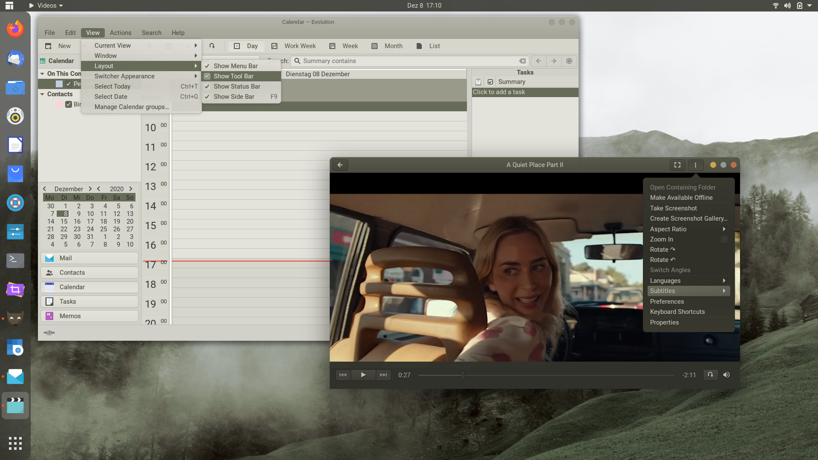Go to previous search result arrow
The width and height of the screenshot is (818, 460).
[x=539, y=61]
